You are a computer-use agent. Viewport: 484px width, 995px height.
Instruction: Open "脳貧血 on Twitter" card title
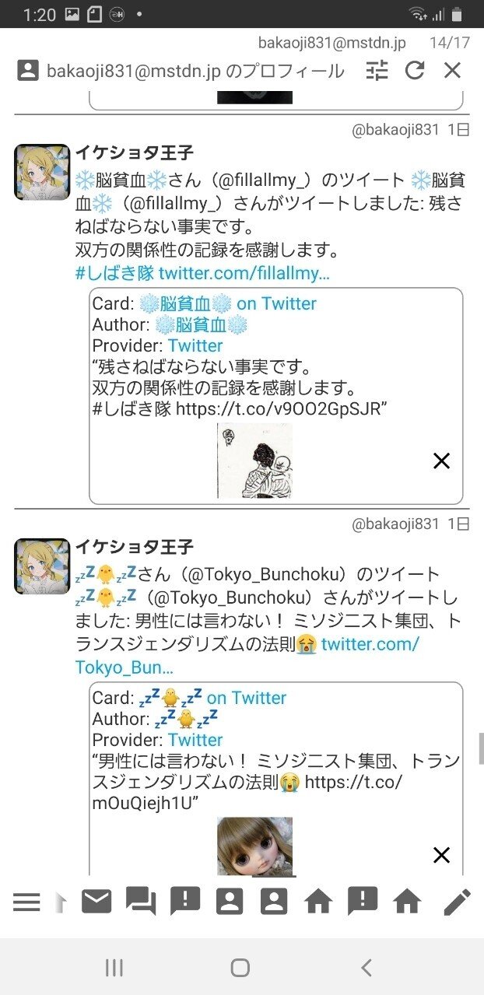point(228,303)
